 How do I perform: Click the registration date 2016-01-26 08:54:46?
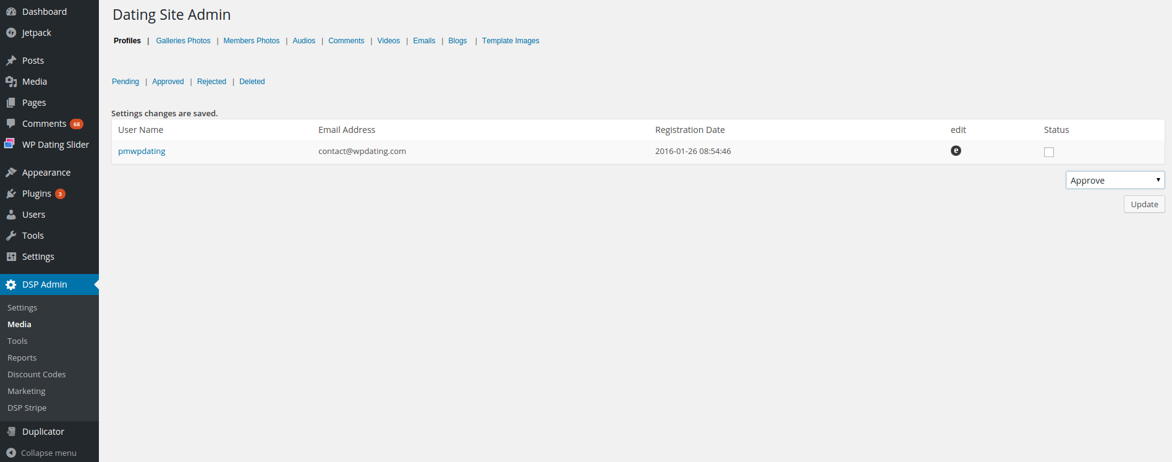tap(693, 151)
